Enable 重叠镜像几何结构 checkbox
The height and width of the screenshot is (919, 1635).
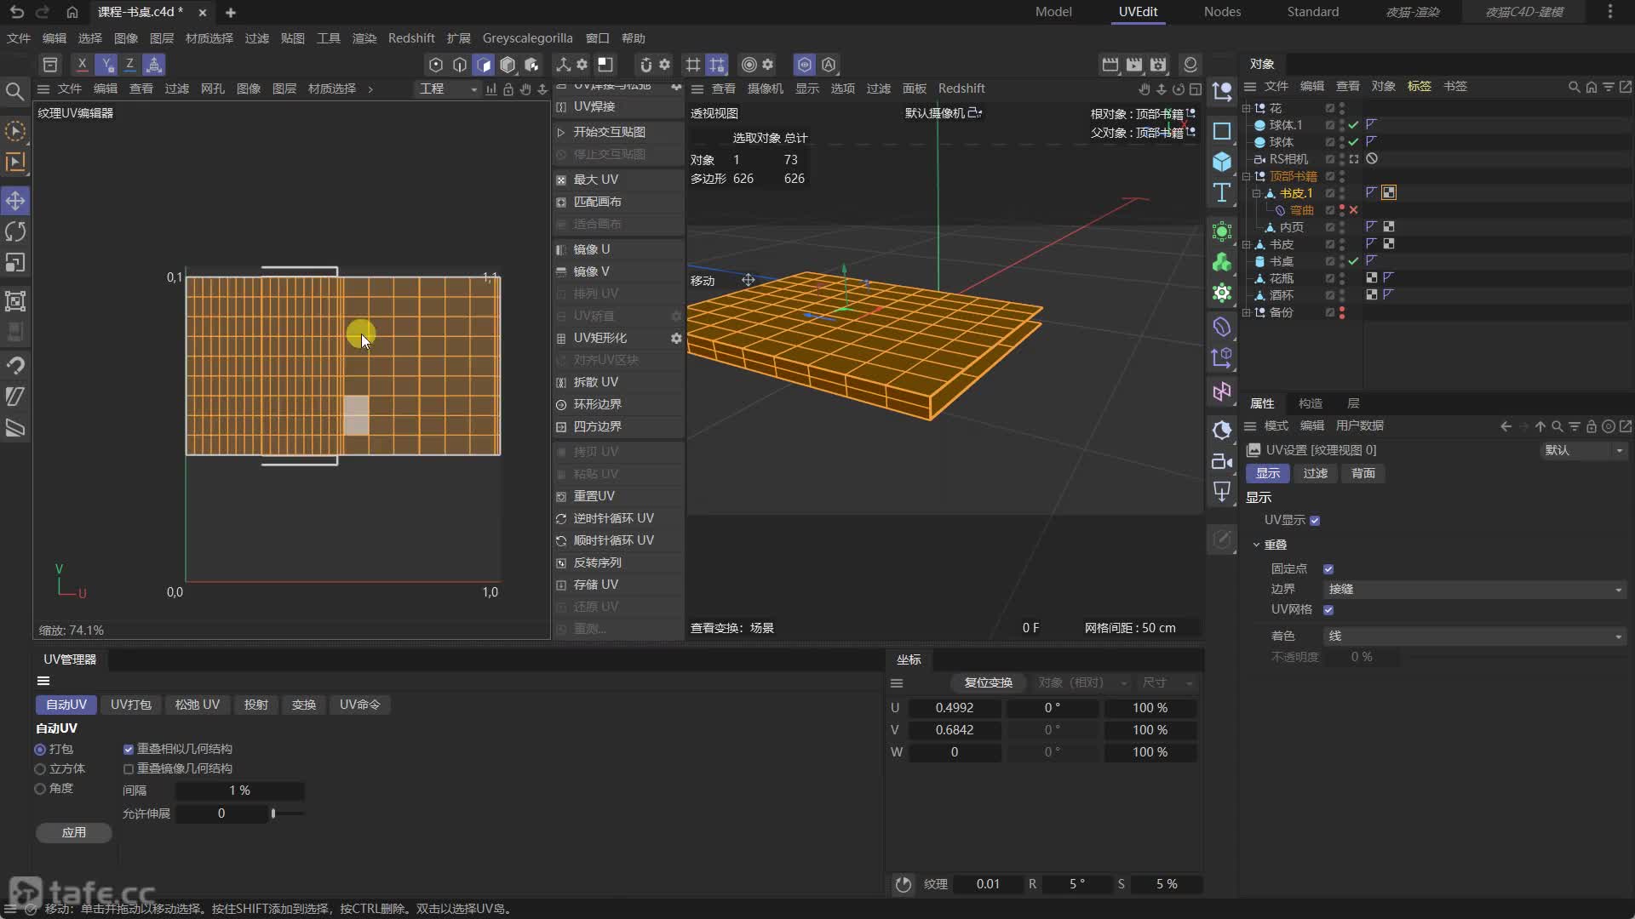coord(129,769)
